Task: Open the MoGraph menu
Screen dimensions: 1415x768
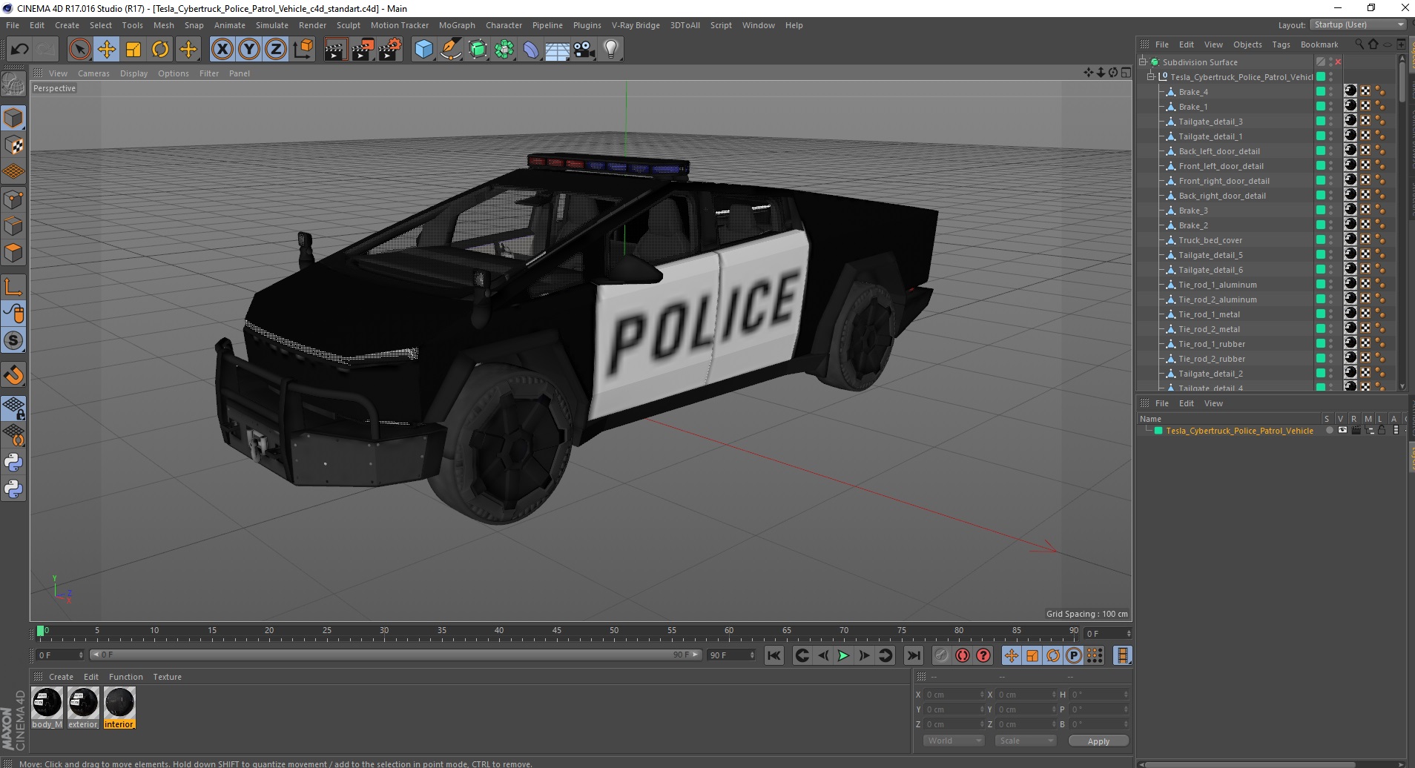Action: [x=457, y=25]
